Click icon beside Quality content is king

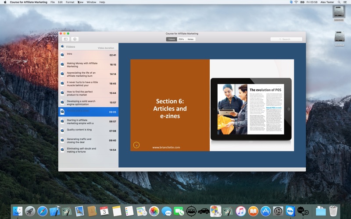(62, 131)
